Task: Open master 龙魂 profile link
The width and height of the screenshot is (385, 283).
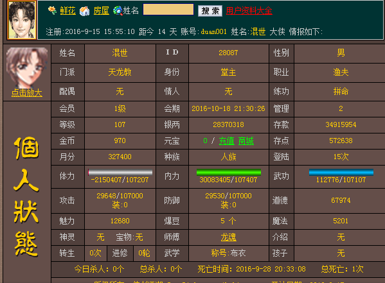Action: click(228, 237)
